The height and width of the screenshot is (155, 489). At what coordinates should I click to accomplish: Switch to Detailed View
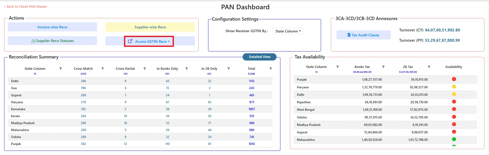coord(260,57)
